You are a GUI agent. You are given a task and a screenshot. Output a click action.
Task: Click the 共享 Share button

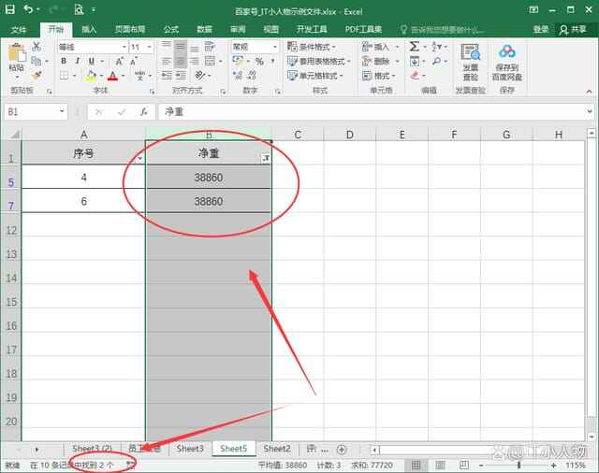(573, 29)
